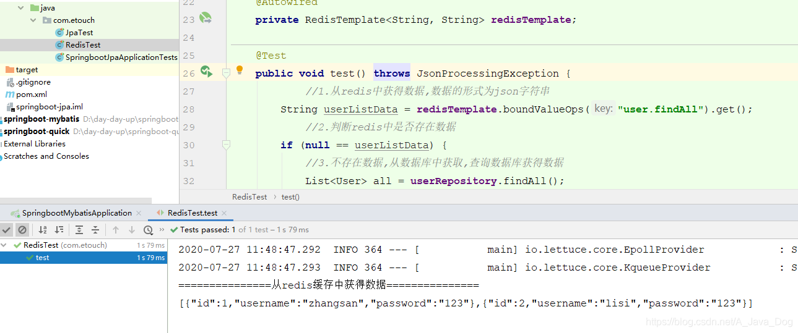Expand all test result nodes
This screenshot has width=798, height=333.
[x=79, y=230]
